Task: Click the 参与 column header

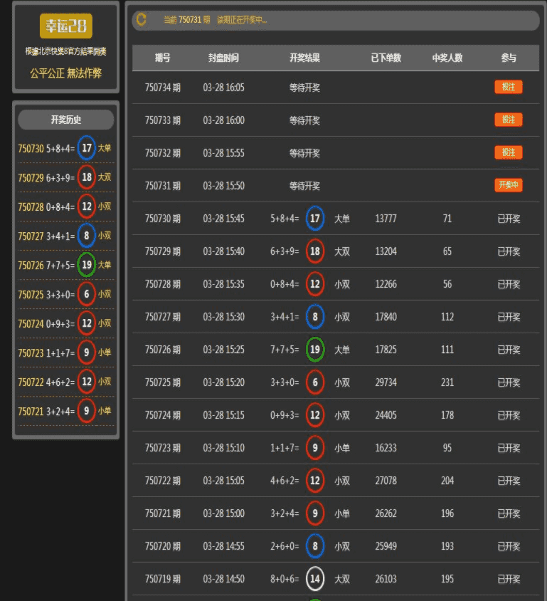Action: (x=509, y=58)
